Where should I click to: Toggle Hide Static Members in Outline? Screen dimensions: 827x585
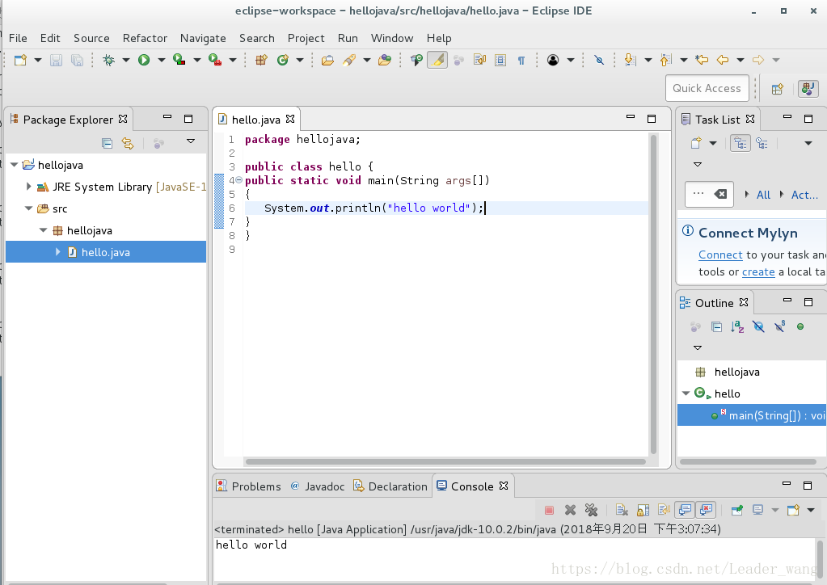[779, 326]
